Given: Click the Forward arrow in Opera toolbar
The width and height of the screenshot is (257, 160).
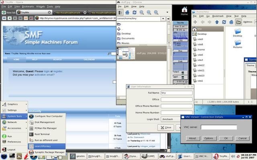Looking at the screenshot, I should pos(15,18).
